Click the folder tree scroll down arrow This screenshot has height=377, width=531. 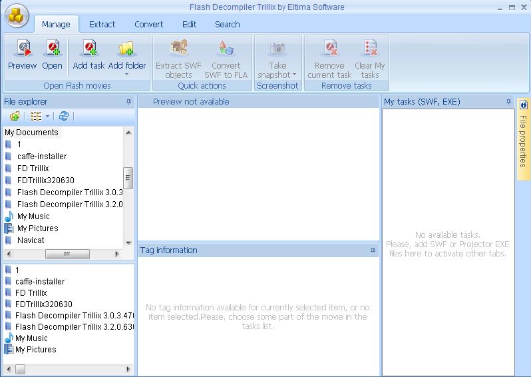pyautogui.click(x=128, y=242)
